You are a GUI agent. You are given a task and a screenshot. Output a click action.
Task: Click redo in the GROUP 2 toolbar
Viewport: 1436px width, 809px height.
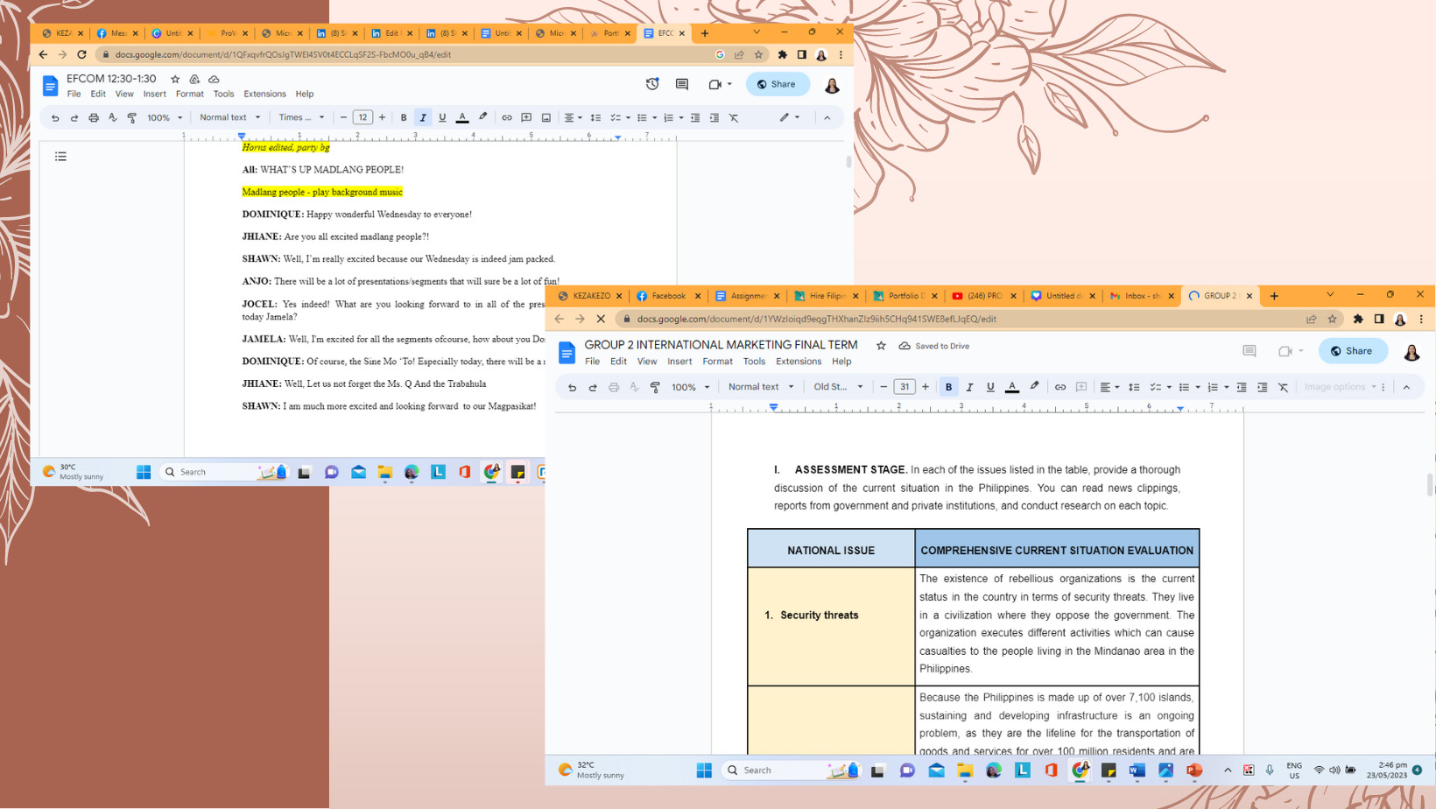click(593, 387)
